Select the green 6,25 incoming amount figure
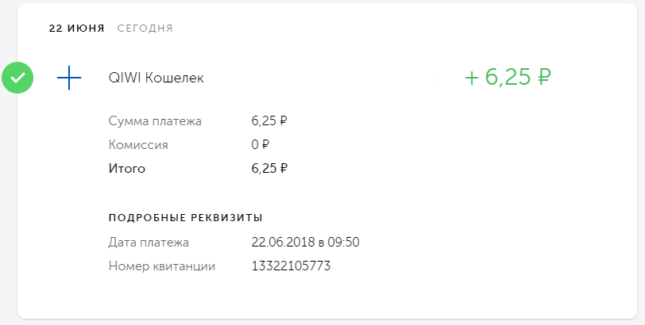 point(508,78)
